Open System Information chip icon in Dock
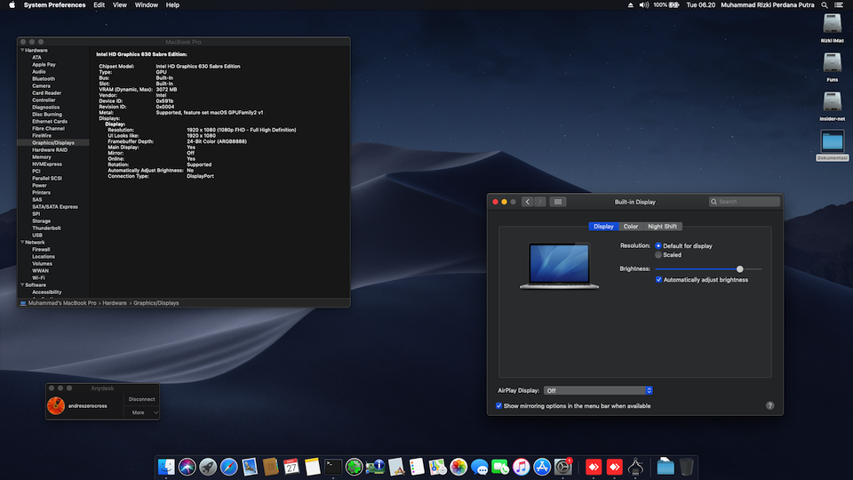853x480 pixels. 375,467
